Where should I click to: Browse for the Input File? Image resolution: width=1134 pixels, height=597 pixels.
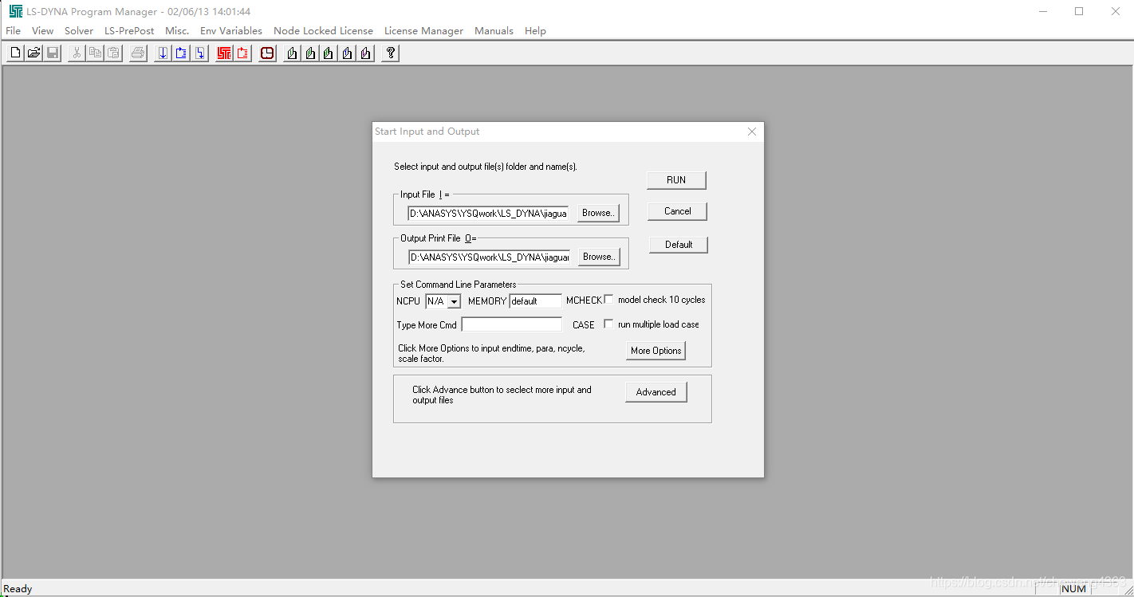pyautogui.click(x=598, y=213)
